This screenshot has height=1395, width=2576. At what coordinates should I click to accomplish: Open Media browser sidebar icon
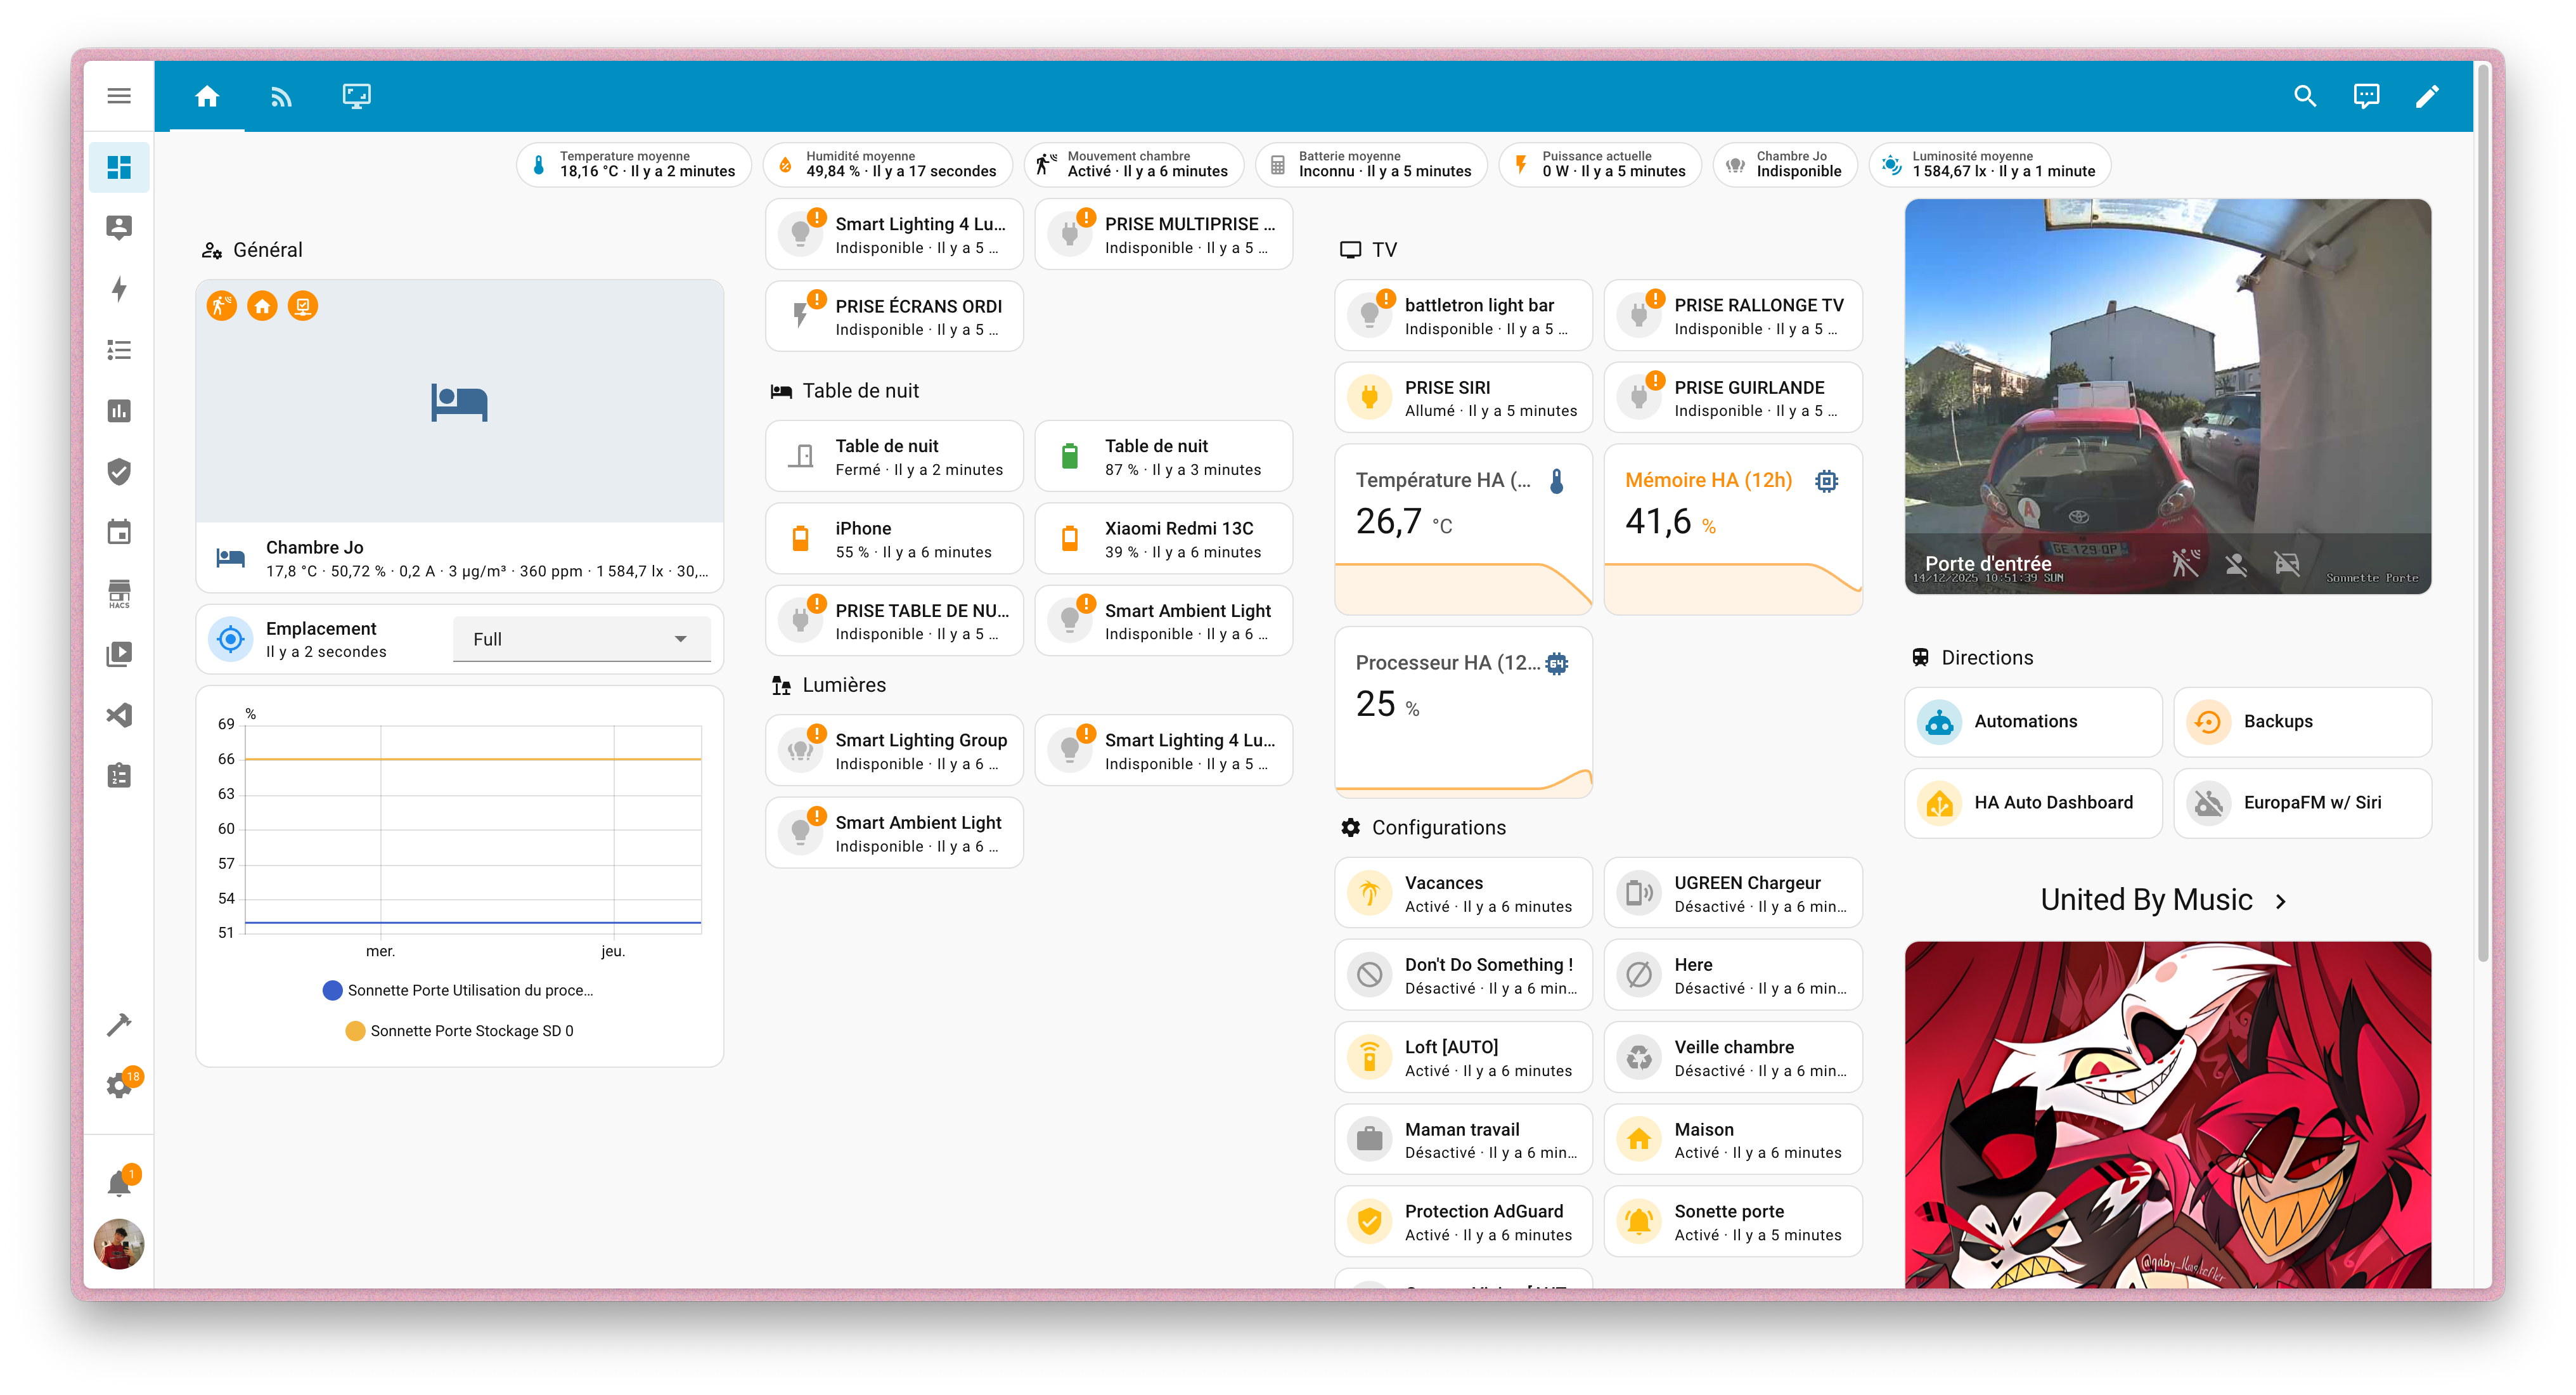pos(119,654)
